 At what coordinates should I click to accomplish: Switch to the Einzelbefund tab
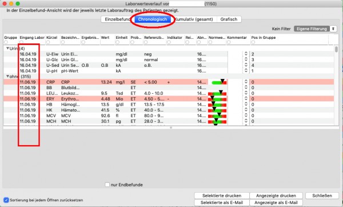[x=117, y=19]
